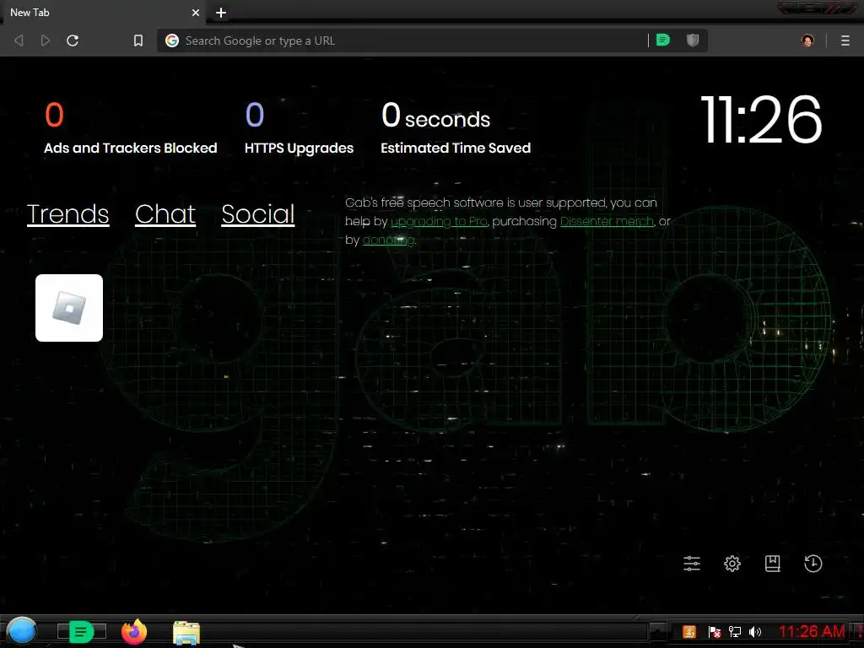Click the Google icon in address bar
The image size is (864, 648).
pos(172,40)
